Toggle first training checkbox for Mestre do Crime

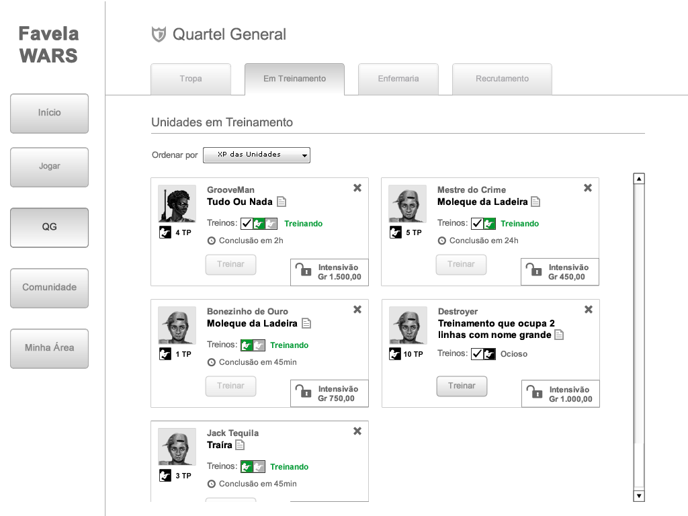[477, 224]
